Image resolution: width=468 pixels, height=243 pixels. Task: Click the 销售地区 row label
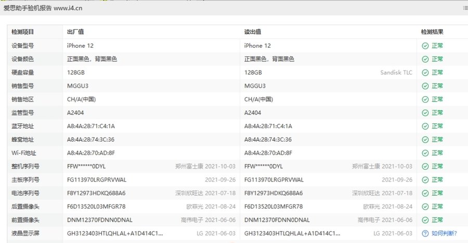click(23, 99)
